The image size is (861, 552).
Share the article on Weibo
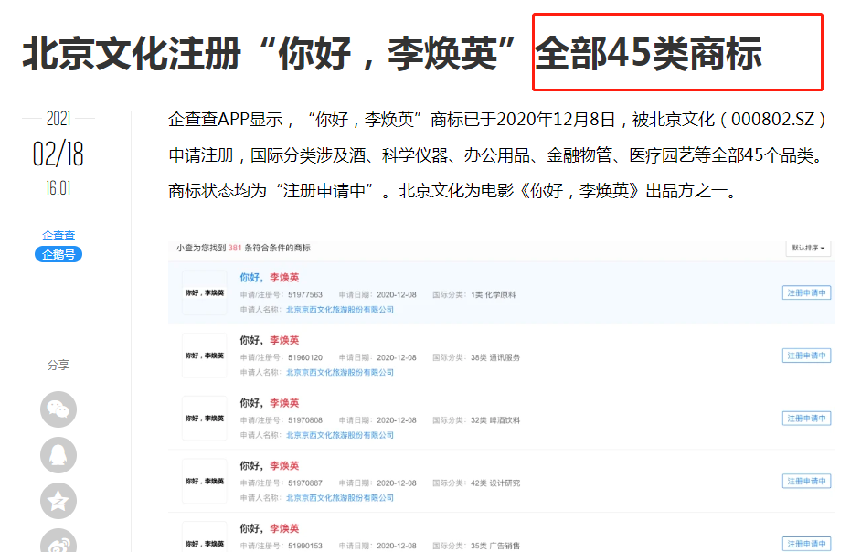pyautogui.click(x=58, y=541)
